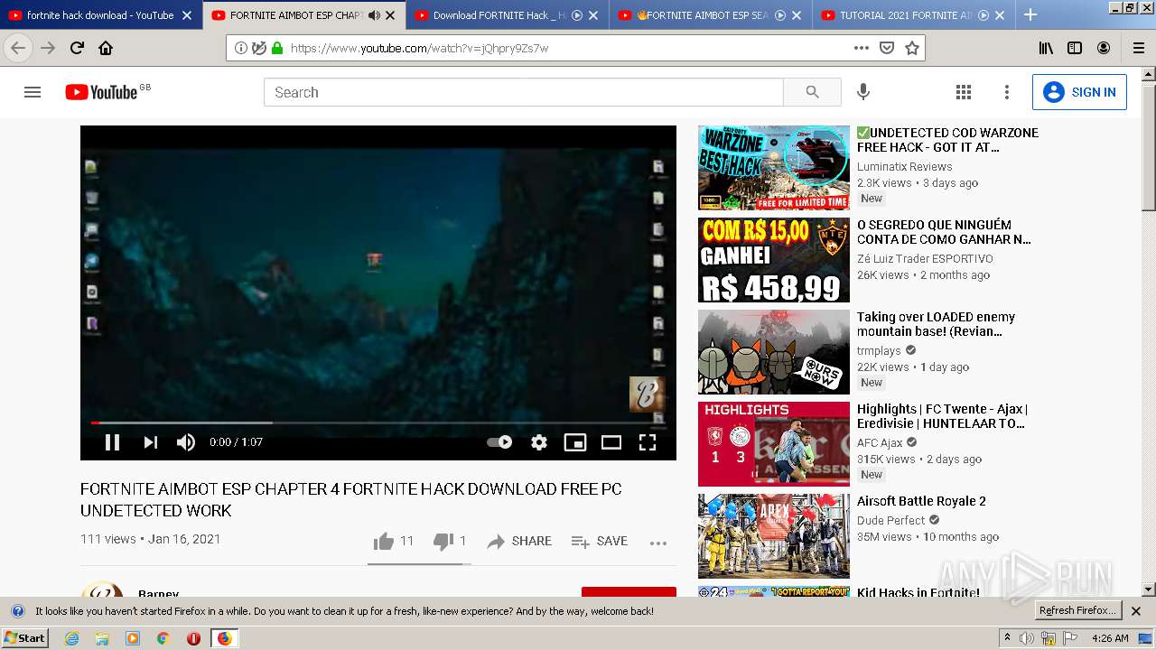The width and height of the screenshot is (1156, 650).
Task: Open the YouTube settings three-dot menu
Action: coord(1007,92)
